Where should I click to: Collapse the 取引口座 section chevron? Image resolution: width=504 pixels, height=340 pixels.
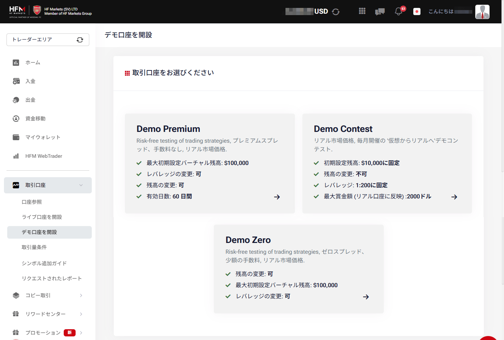(x=81, y=185)
